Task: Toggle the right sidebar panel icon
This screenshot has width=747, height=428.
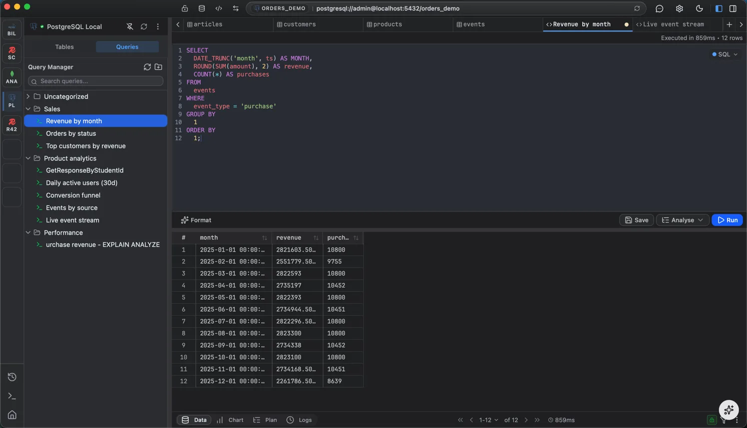Action: tap(733, 8)
